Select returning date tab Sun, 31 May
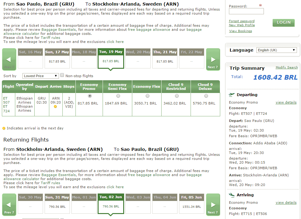Viewport: 301px width, 219px height. point(57,204)
